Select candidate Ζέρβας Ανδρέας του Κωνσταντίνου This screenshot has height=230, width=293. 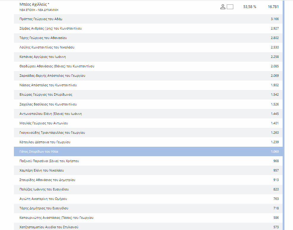50,28
